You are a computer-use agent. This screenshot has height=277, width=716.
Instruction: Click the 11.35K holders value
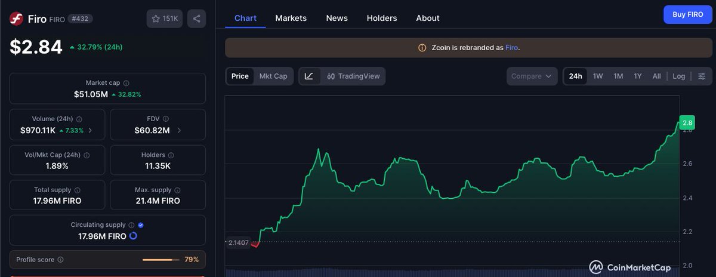(x=158, y=166)
